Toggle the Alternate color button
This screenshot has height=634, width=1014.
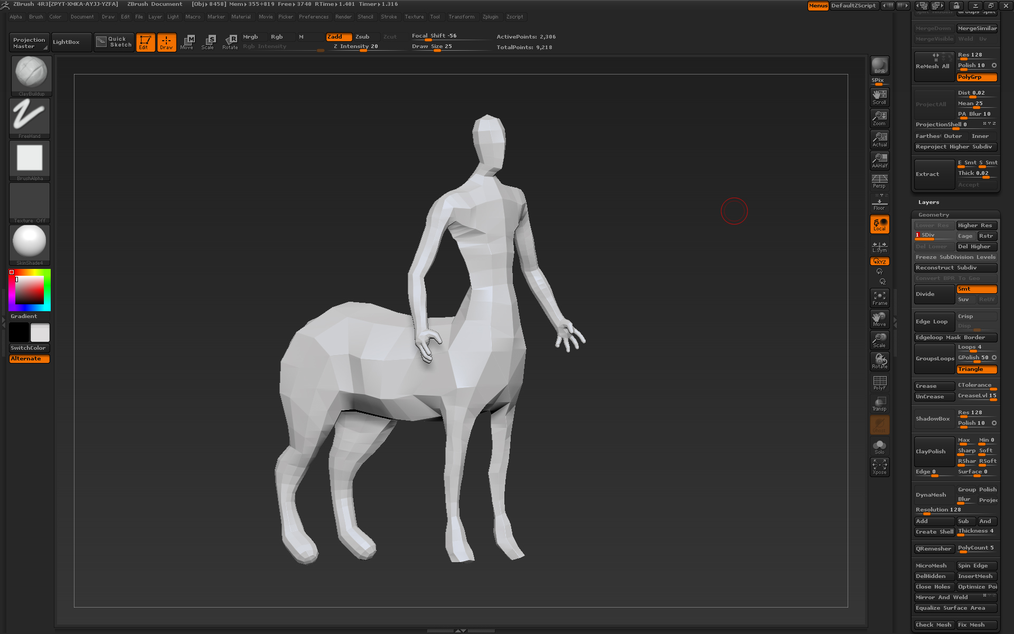[x=30, y=359]
